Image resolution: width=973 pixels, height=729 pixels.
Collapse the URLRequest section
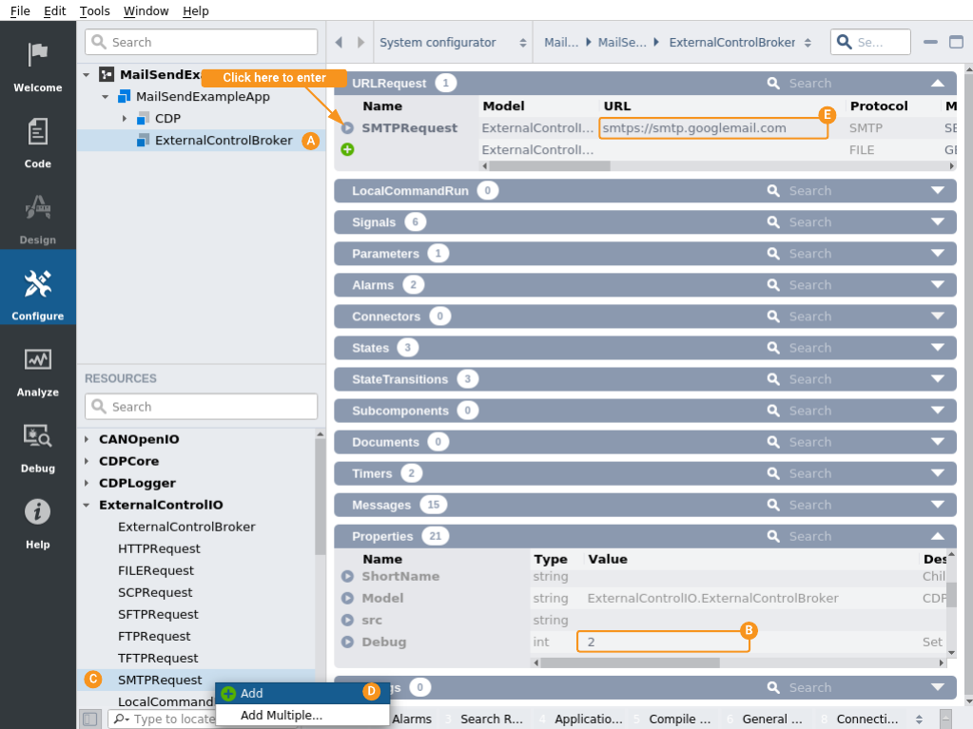coord(938,84)
